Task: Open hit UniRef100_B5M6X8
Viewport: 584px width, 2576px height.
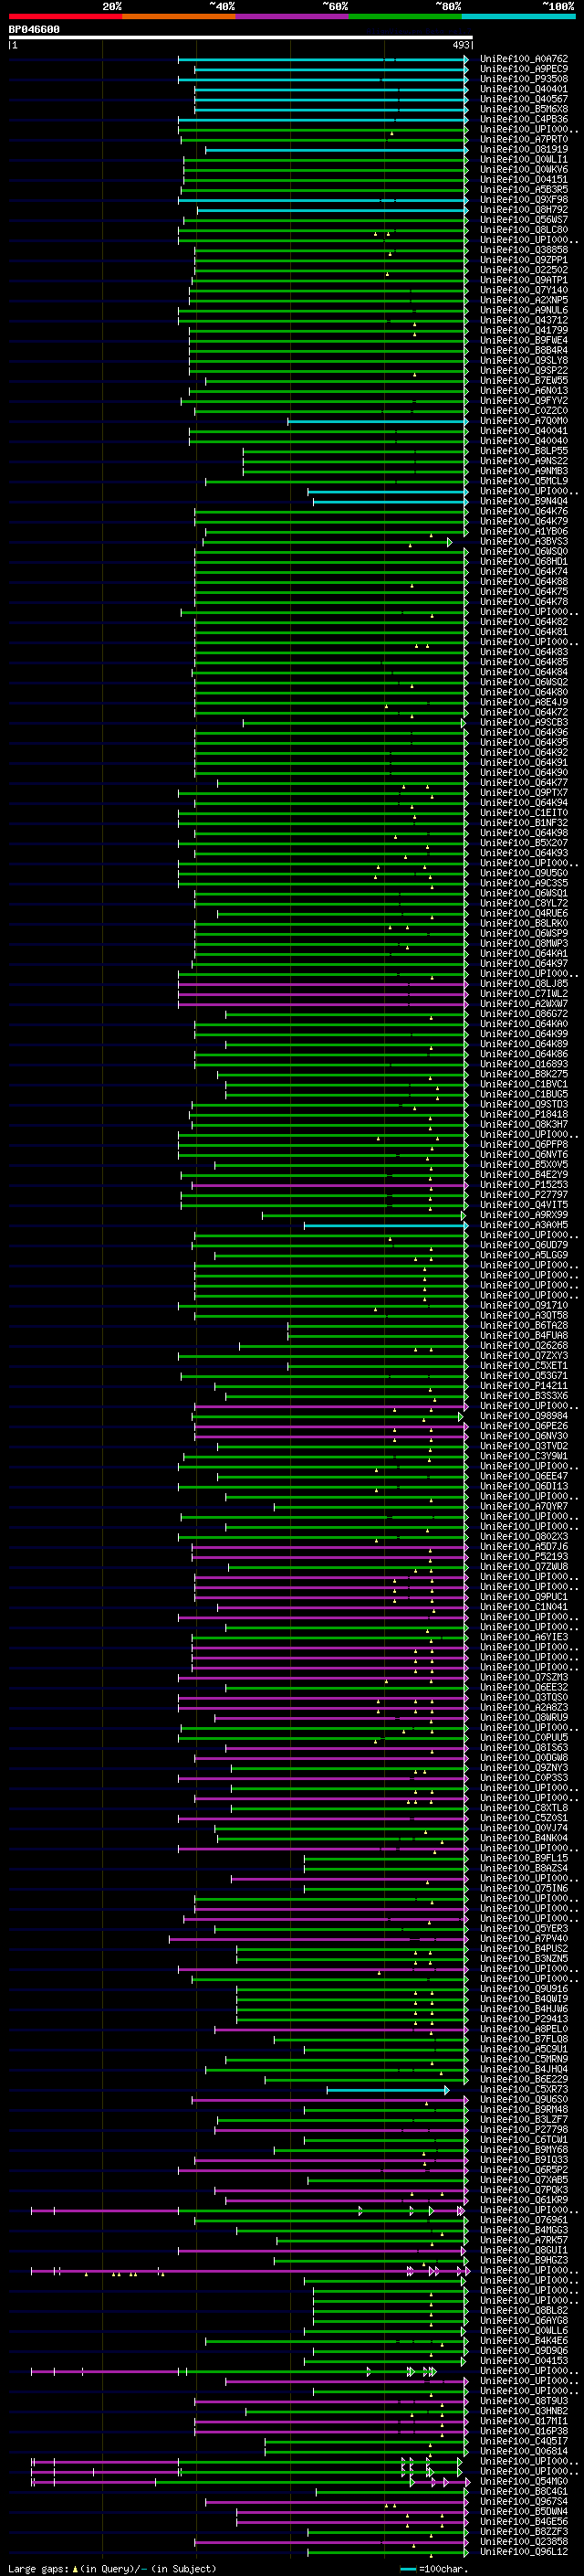Action: (523, 109)
